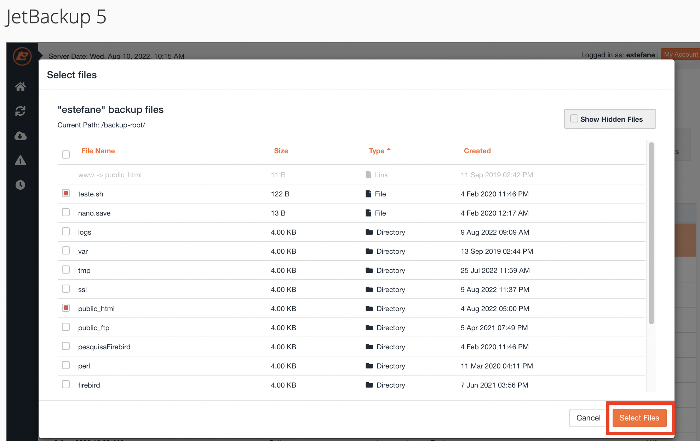Uncheck the public_html checkbox
The width and height of the screenshot is (700, 441).
(66, 308)
